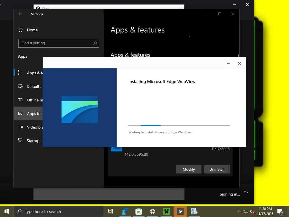This screenshot has width=289, height=217.
Task: Open the people chat app taskbar icon
Action: coord(124,211)
